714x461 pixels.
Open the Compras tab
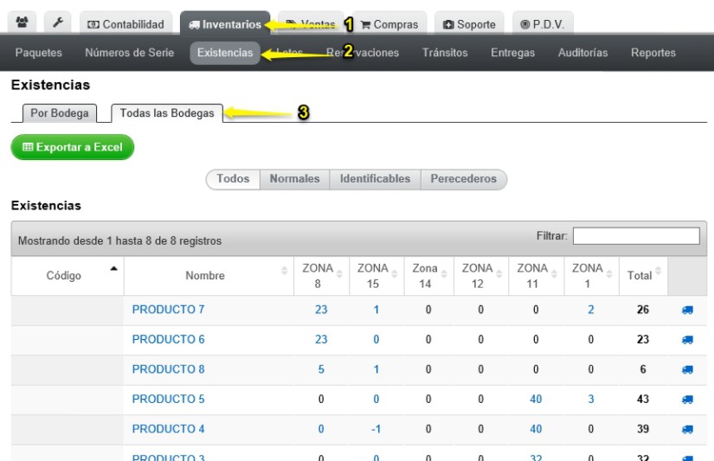click(x=389, y=24)
